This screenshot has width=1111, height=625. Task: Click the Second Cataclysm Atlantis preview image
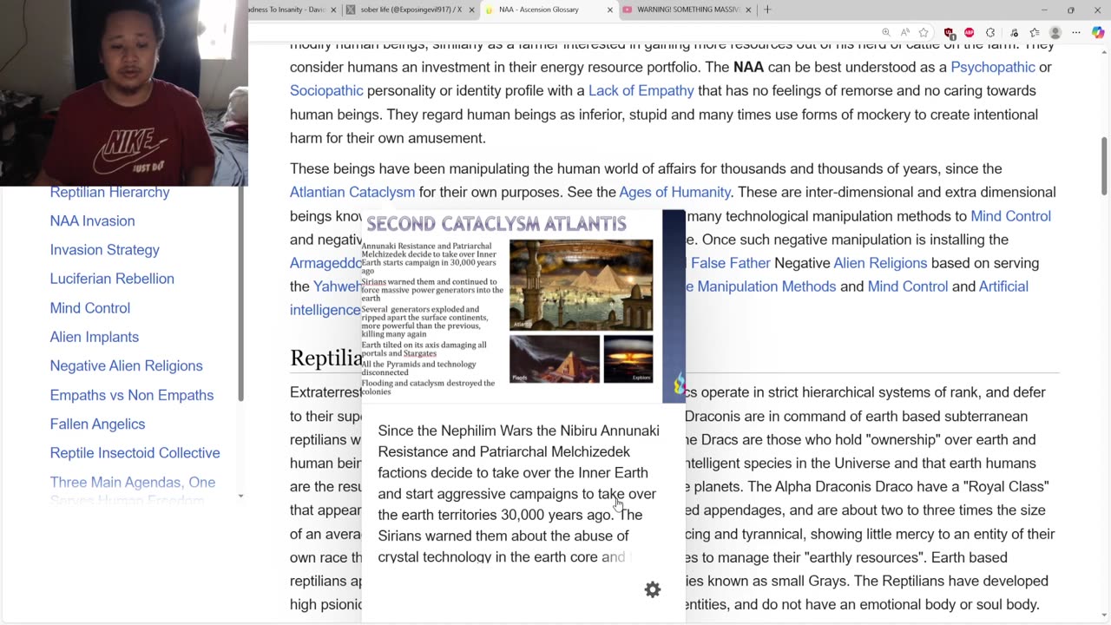point(523,306)
